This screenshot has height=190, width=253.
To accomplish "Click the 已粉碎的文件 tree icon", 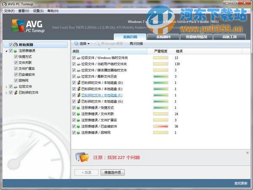I will click(x=16, y=92).
